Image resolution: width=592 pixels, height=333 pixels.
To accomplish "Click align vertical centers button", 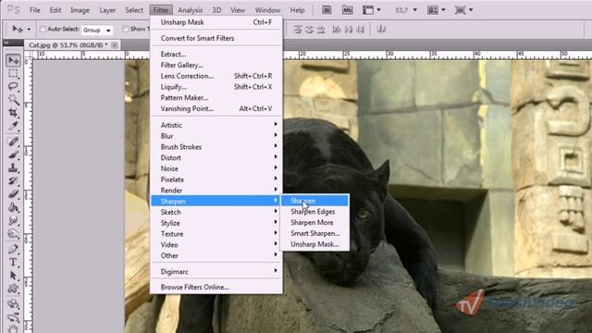I will click(x=309, y=30).
